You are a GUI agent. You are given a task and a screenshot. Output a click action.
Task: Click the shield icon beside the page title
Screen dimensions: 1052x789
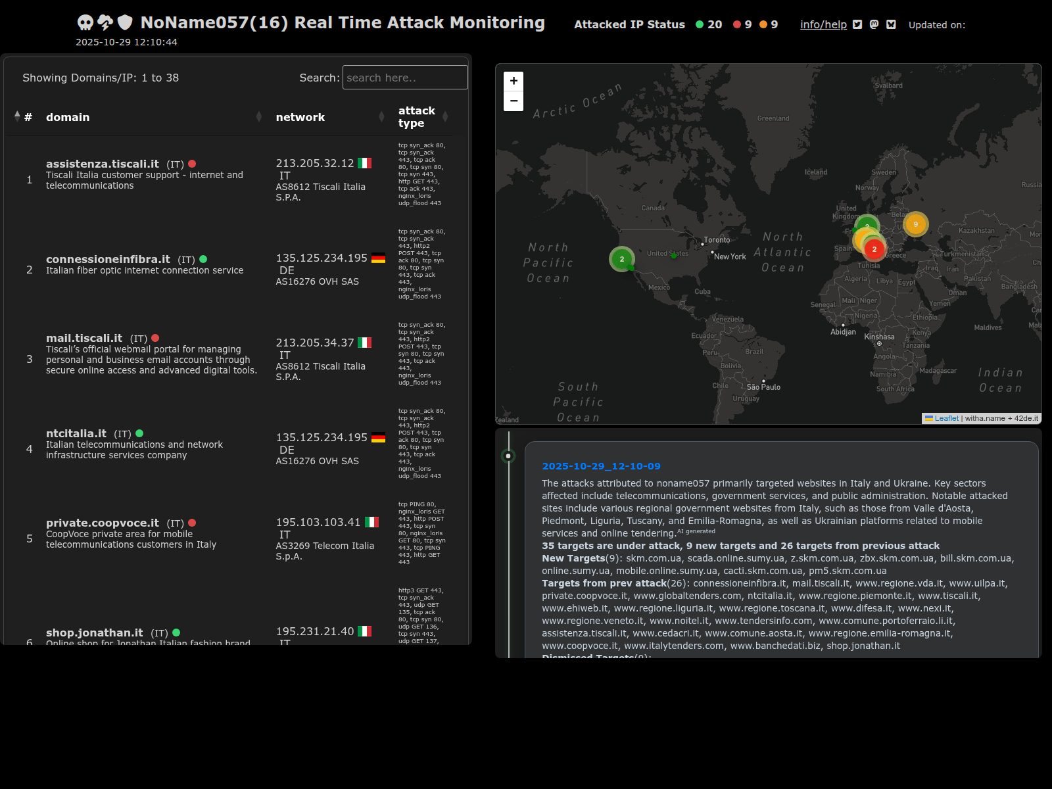125,23
